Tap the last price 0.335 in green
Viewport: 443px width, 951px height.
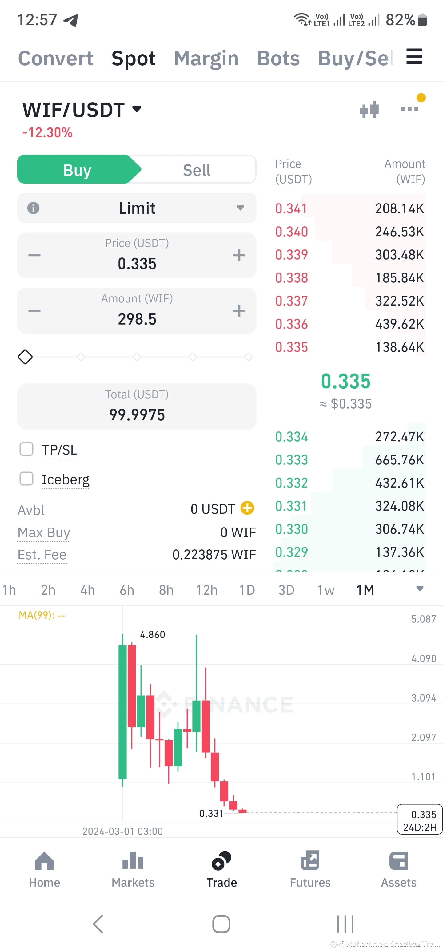pyautogui.click(x=345, y=381)
